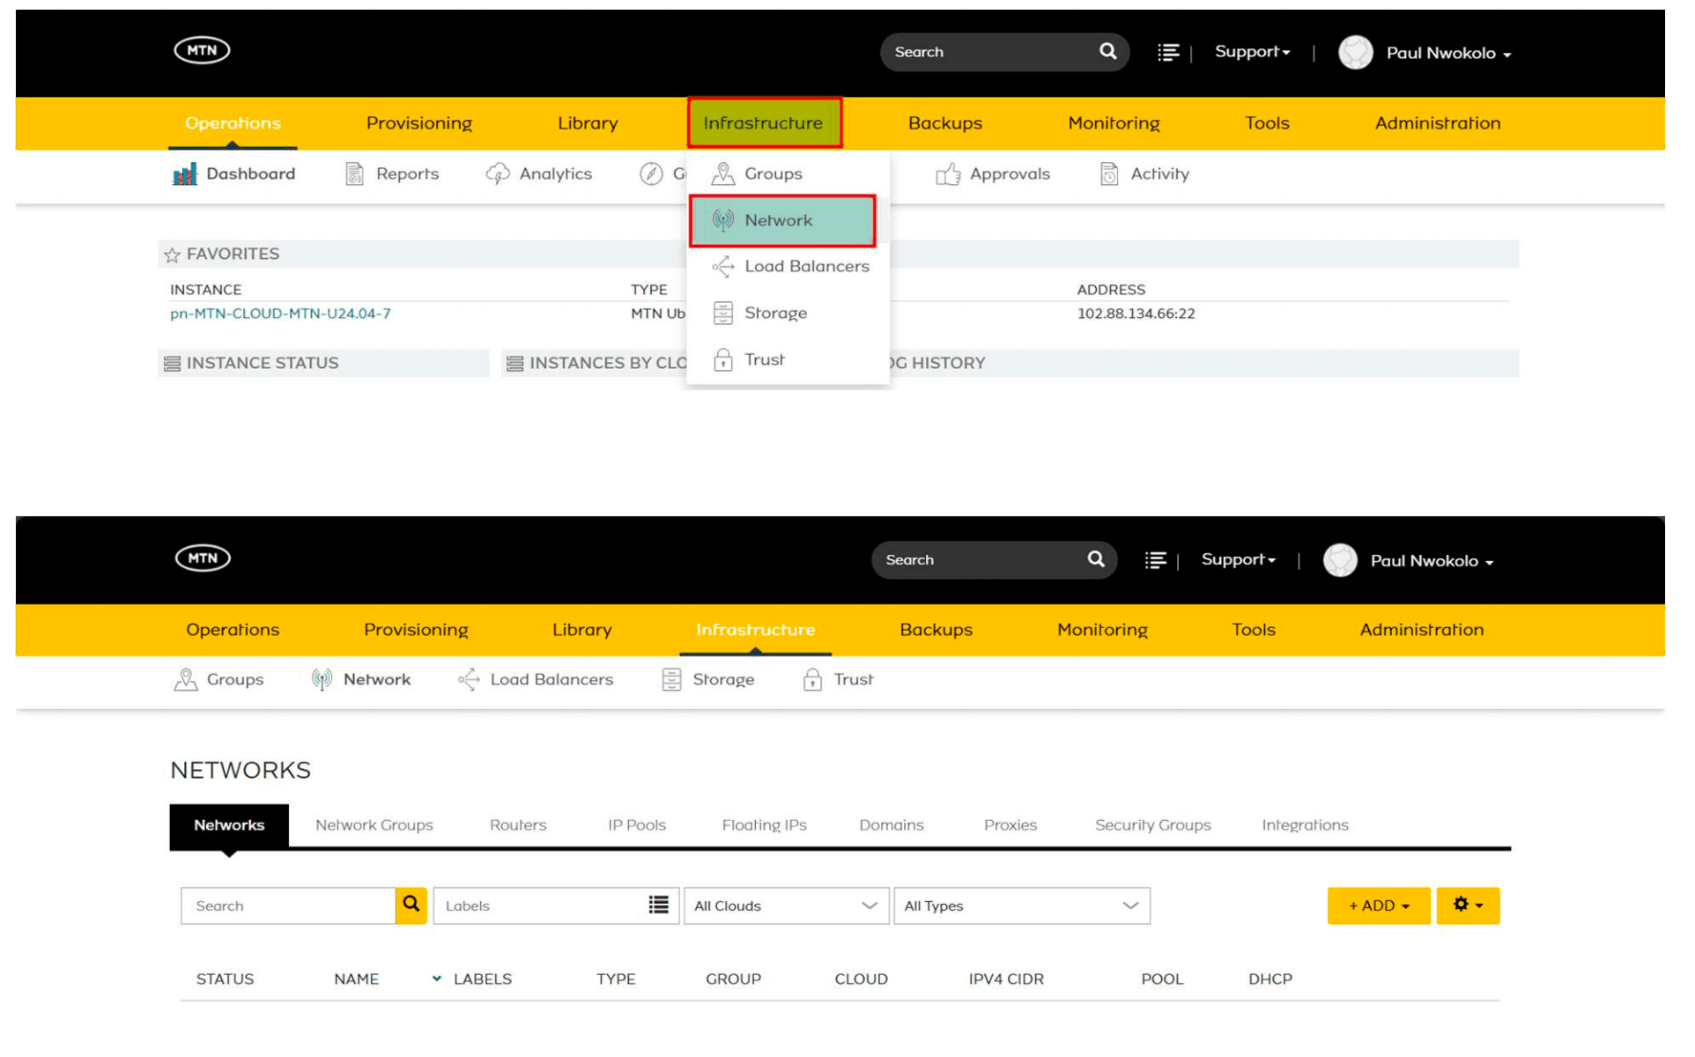The height and width of the screenshot is (1057, 1695).
Task: Click the Provisioning tab in the top navigation
Action: [419, 123]
